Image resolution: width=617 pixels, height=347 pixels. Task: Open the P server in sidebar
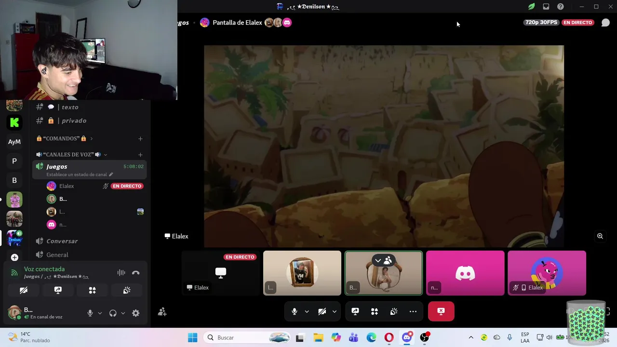click(x=14, y=161)
